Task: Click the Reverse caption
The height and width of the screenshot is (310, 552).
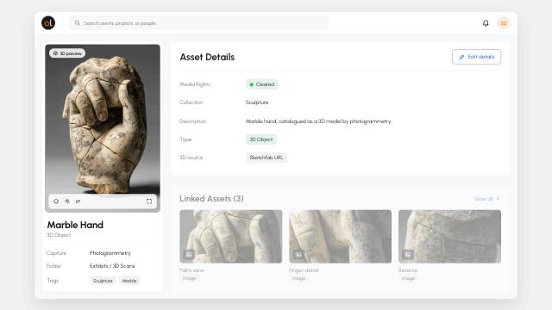Action: point(408,270)
